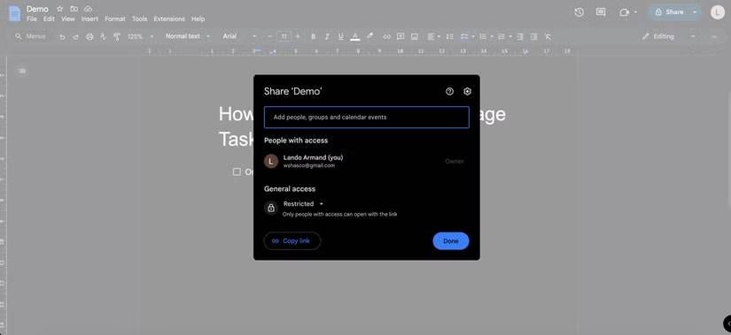The height and width of the screenshot is (335, 731).
Task: Click the add comment toolbar icon
Action: (x=400, y=37)
